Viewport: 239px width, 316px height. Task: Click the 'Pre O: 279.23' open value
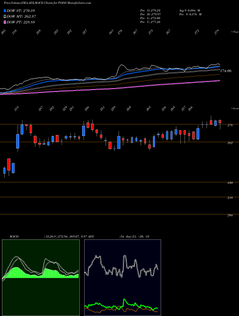click(150, 10)
